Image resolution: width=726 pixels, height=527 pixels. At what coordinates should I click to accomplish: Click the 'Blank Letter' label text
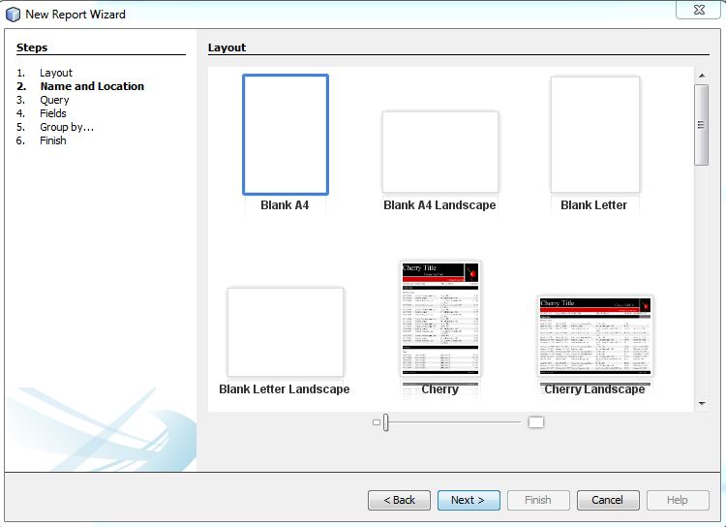click(x=594, y=204)
